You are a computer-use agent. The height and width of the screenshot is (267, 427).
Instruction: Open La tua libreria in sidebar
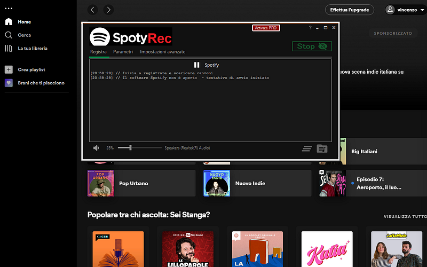[x=26, y=49]
